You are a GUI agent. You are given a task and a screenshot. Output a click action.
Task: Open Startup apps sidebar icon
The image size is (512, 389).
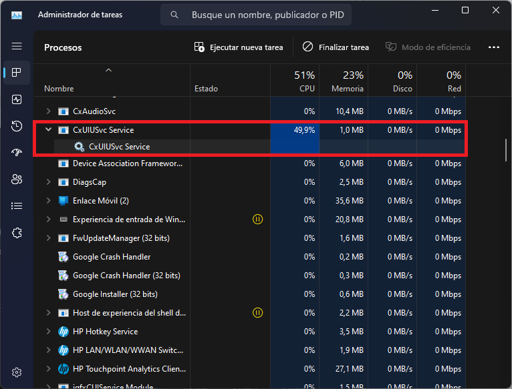coord(17,152)
